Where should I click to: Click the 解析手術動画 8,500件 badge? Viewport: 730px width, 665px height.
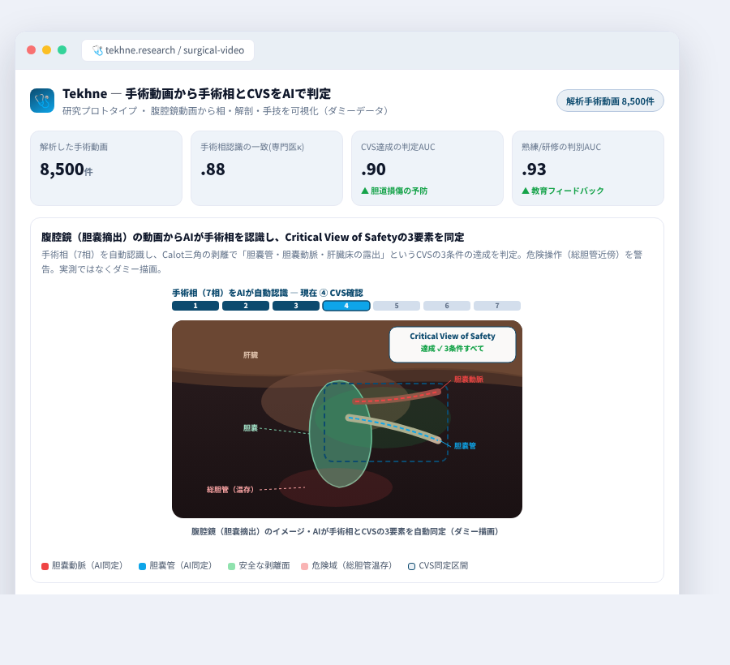[x=610, y=101]
